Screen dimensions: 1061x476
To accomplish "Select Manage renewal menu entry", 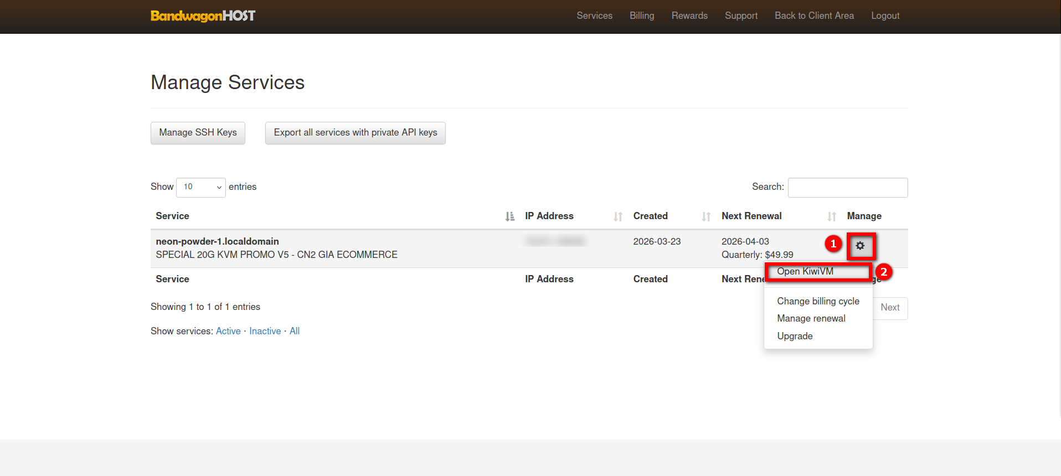I will click(811, 318).
